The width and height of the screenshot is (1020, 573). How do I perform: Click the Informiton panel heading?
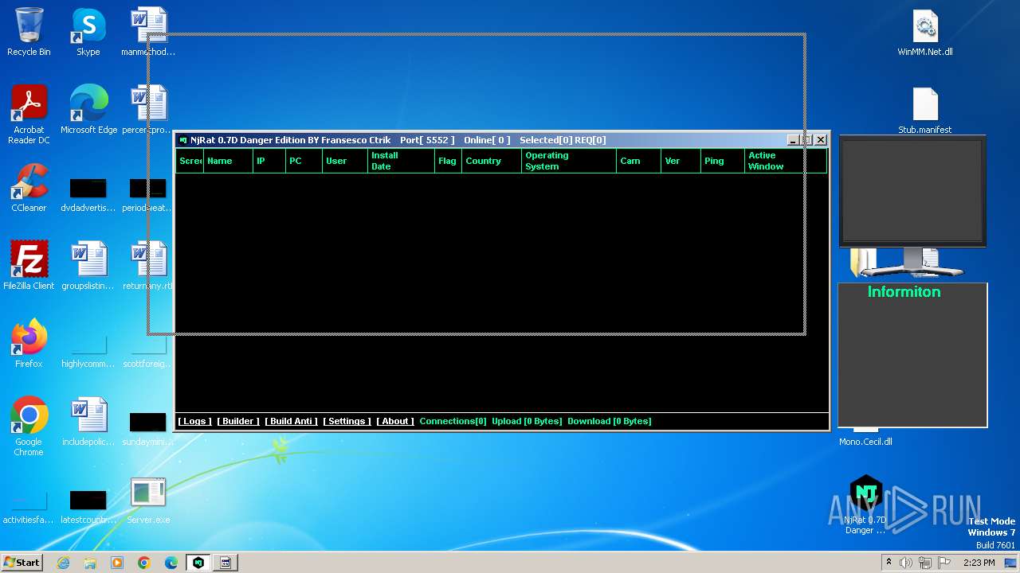pyautogui.click(x=904, y=292)
